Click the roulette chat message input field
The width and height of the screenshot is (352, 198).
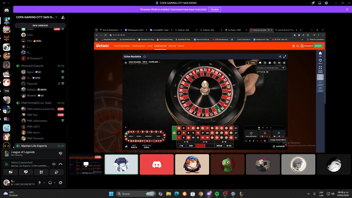point(270,68)
